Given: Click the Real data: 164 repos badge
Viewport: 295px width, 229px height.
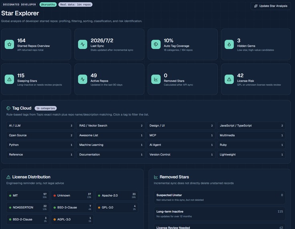Looking at the screenshot, I should (75, 4).
